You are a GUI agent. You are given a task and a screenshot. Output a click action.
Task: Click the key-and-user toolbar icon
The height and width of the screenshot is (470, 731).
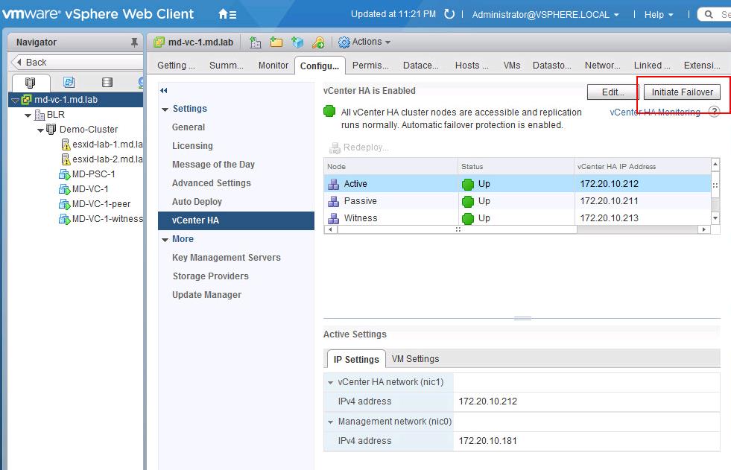coord(318,42)
